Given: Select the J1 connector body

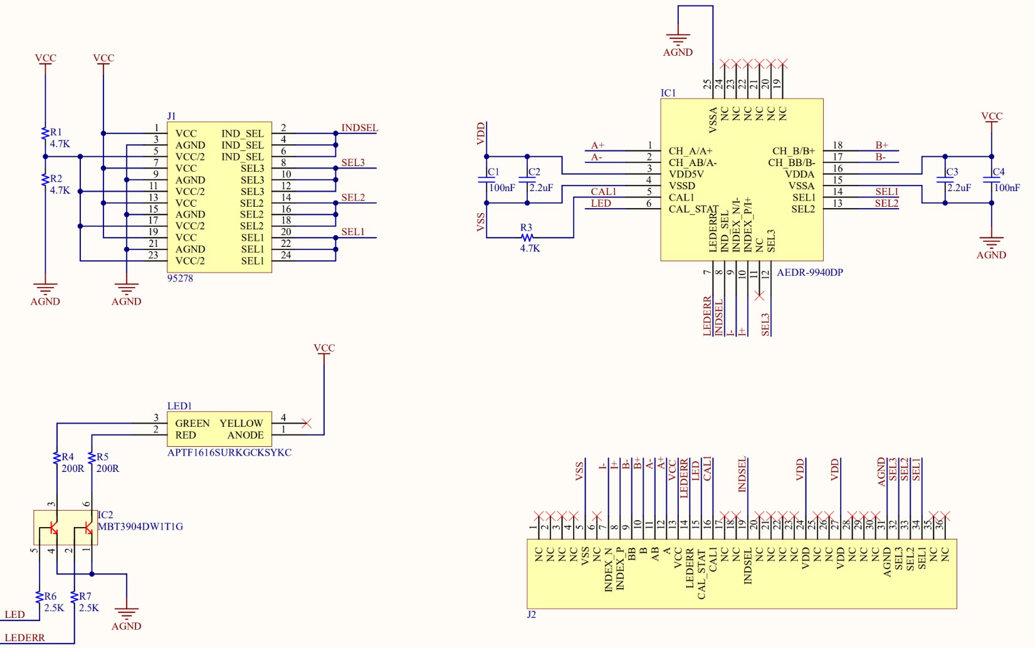Looking at the screenshot, I should tap(219, 197).
